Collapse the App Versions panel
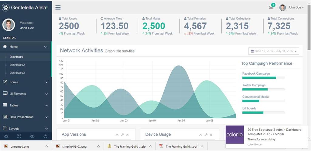 point(117,135)
